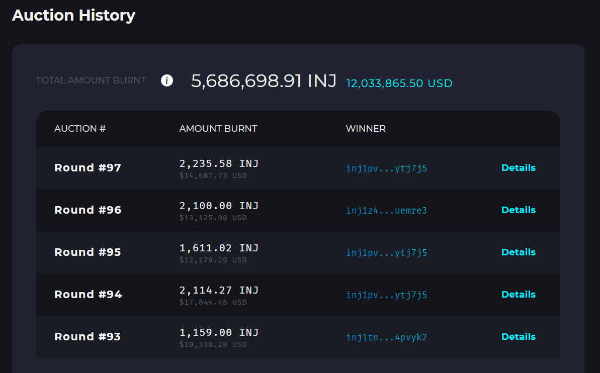View Details of Round #95
Viewport: 600px width, 373px height.
click(518, 252)
